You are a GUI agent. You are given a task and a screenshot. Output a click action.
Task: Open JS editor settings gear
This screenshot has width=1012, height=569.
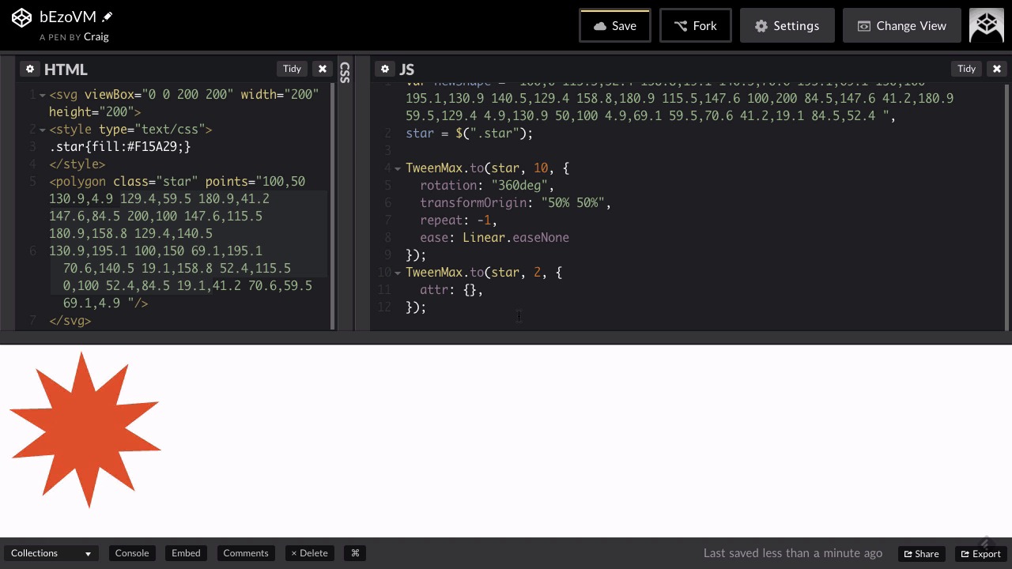tap(384, 69)
